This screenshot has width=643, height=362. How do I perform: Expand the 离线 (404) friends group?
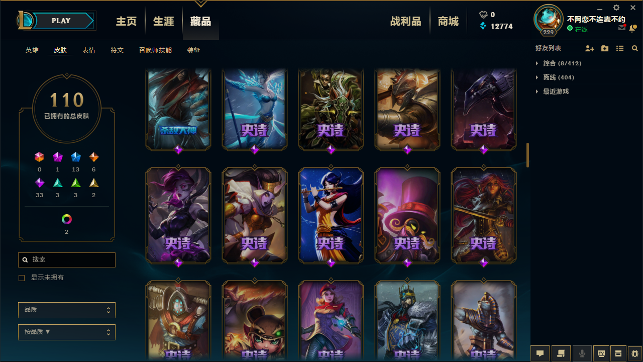pos(555,77)
